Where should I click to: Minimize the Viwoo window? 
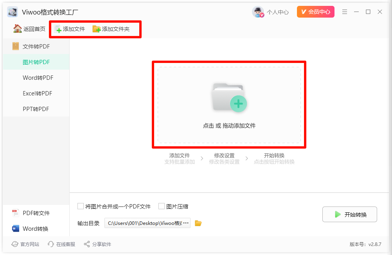356,12
